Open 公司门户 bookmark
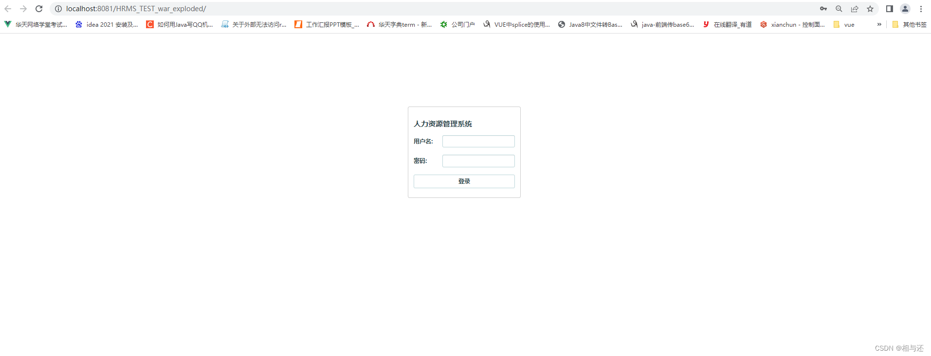 click(x=457, y=24)
